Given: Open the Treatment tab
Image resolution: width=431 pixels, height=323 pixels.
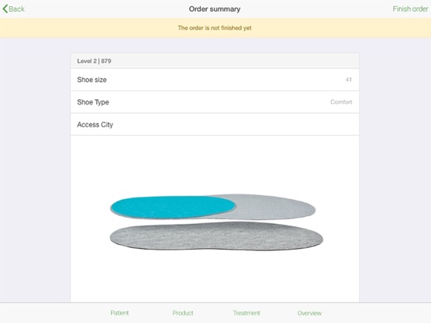Looking at the screenshot, I should point(247,313).
